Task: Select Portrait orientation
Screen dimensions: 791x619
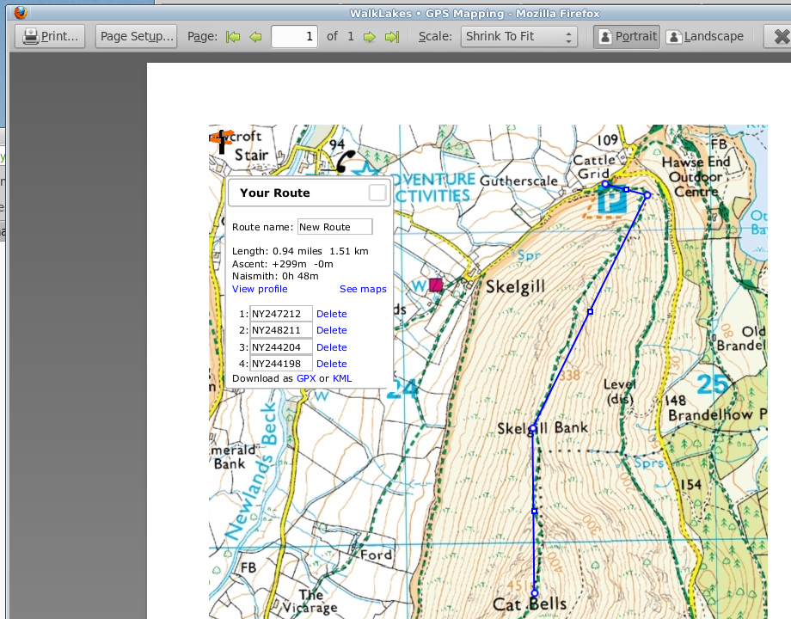Action: (x=627, y=36)
